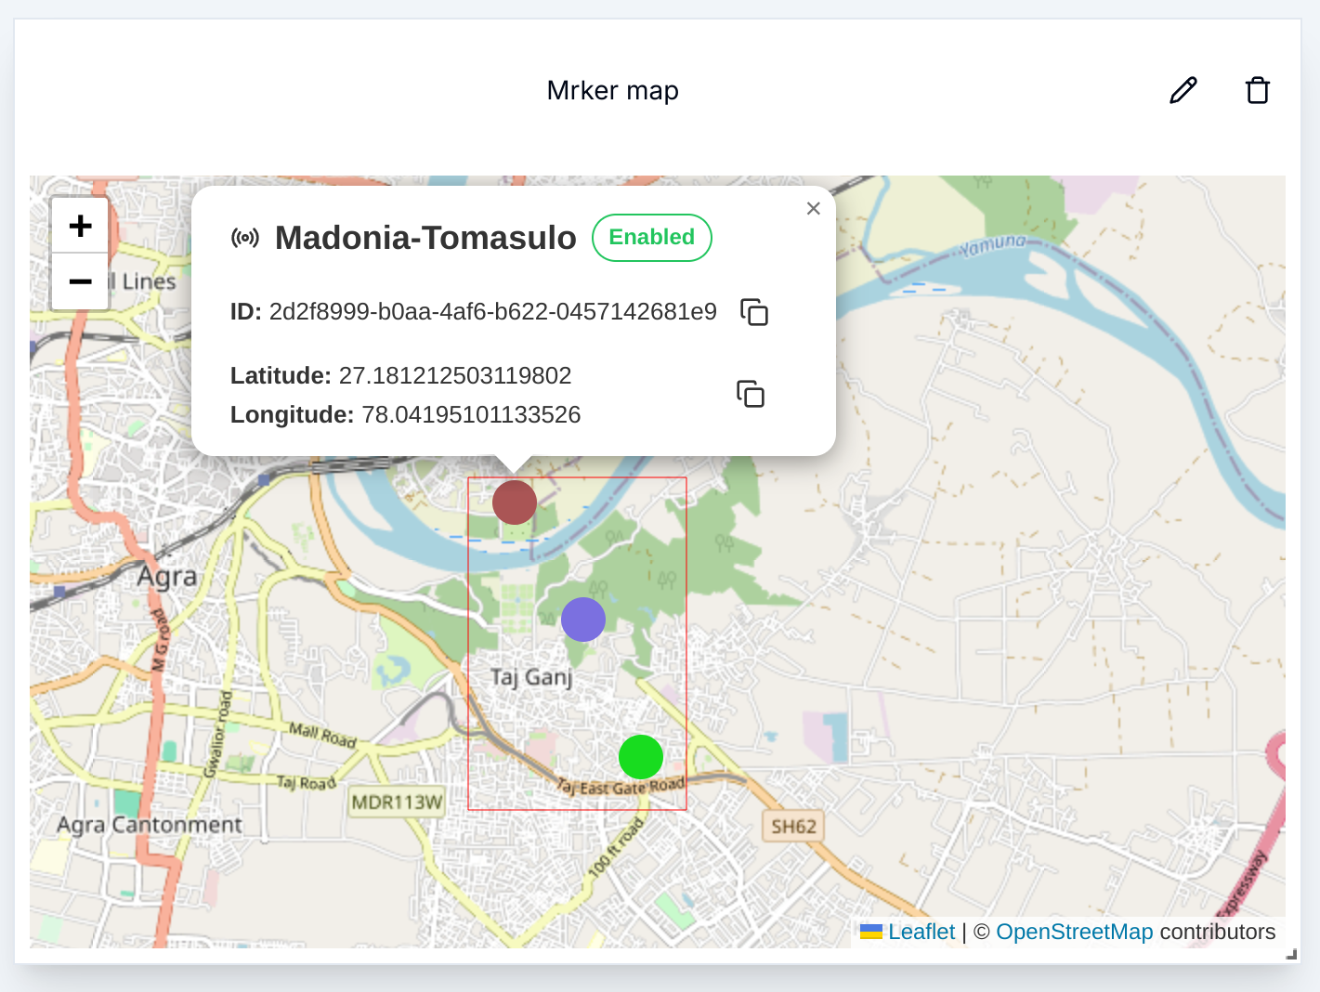Click the Agra Cantonment map label
The image size is (1320, 992).
pyautogui.click(x=150, y=825)
